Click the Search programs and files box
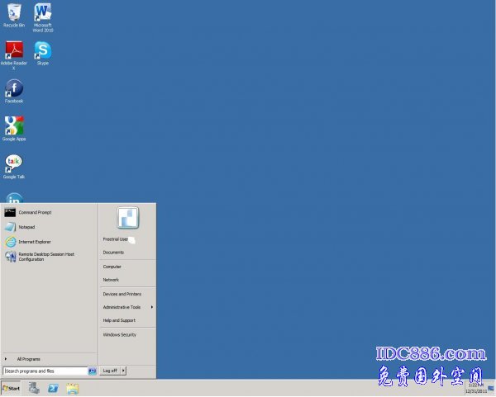This screenshot has height=397, width=496. tap(44, 371)
